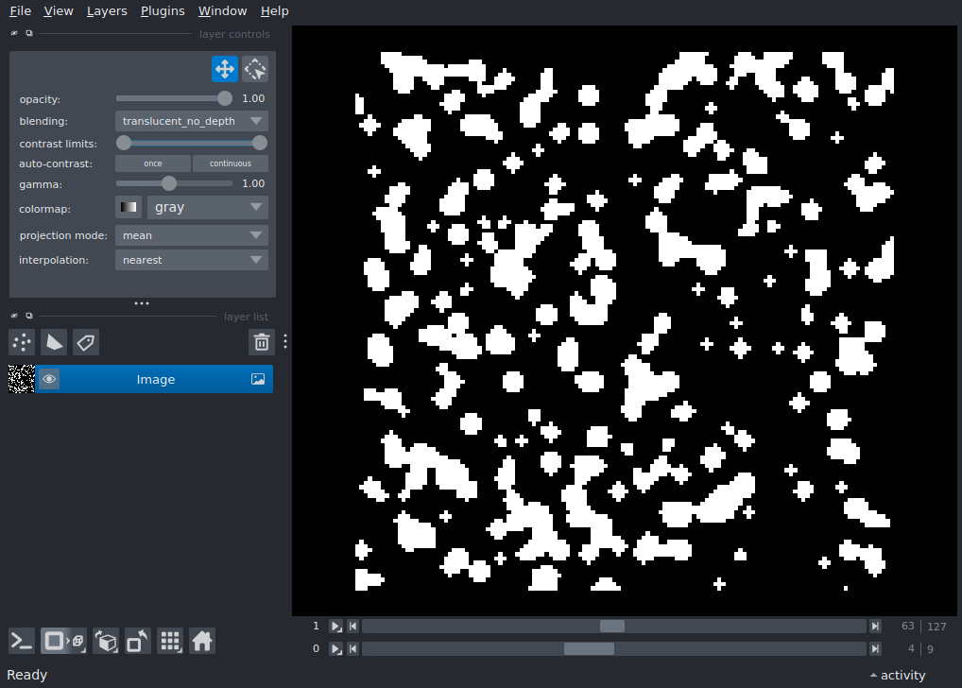Open the Plugins menu
962x688 pixels.
162,11
